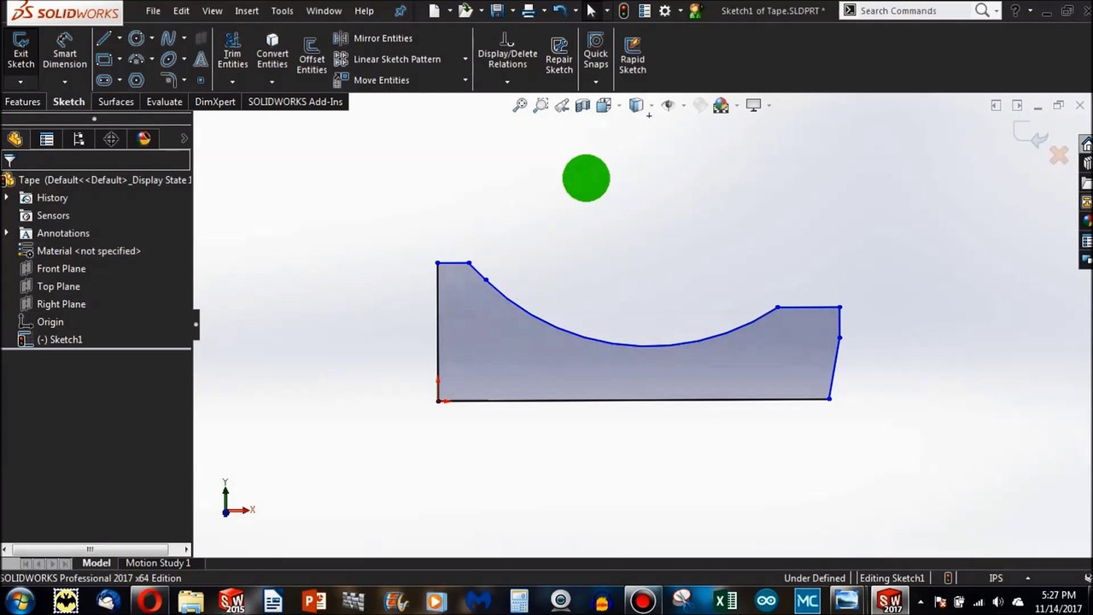Open the Quick Snaps dropdown arrow

click(x=596, y=82)
